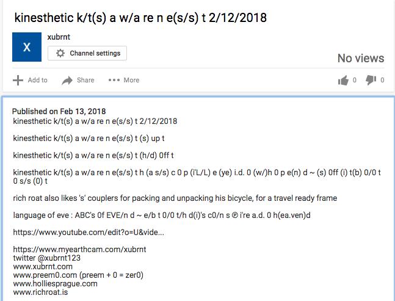
Task: Click the video title heading
Action: 140,18
